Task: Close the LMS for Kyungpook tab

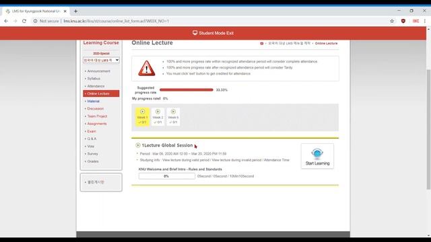Action: pos(65,11)
